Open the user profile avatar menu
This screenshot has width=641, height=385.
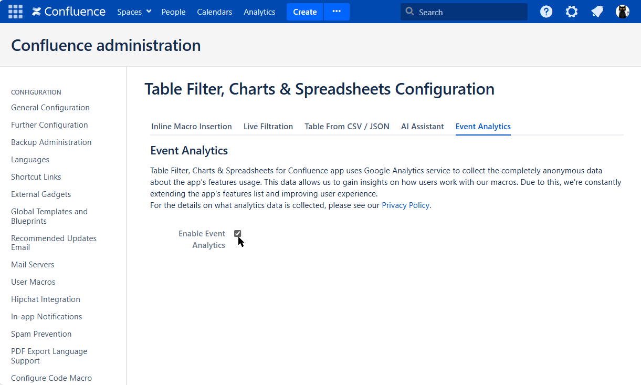(622, 12)
